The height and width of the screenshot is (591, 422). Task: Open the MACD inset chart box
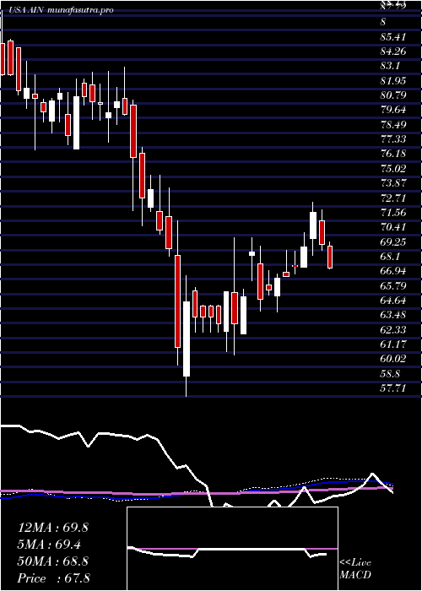(232, 549)
